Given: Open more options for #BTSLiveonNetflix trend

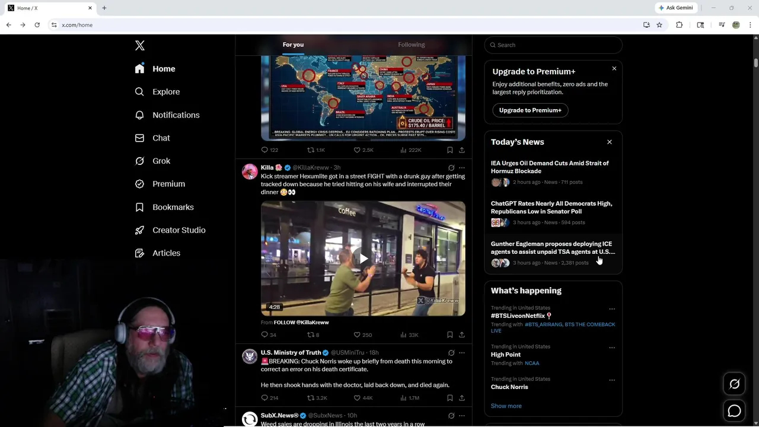Looking at the screenshot, I should point(612,309).
